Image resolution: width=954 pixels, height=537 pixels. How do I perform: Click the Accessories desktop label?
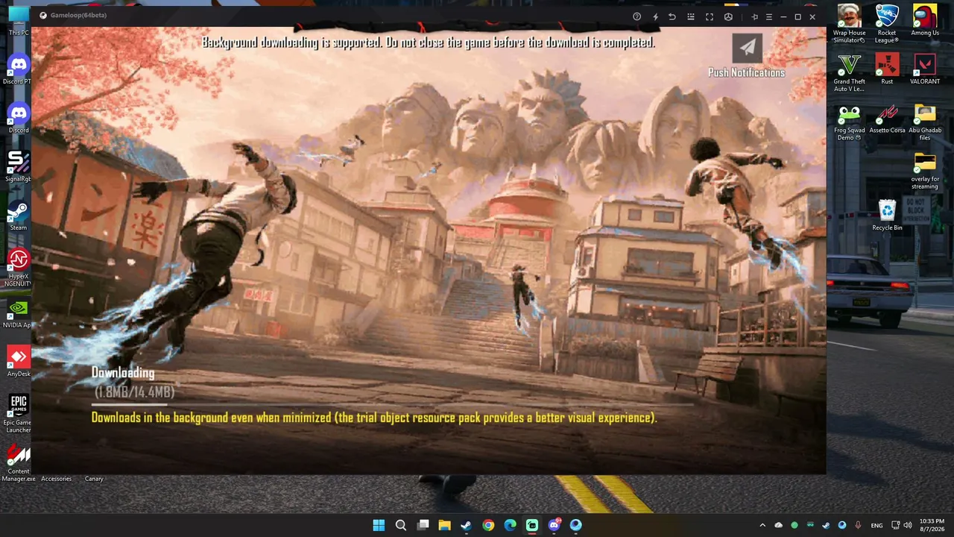[57, 479]
